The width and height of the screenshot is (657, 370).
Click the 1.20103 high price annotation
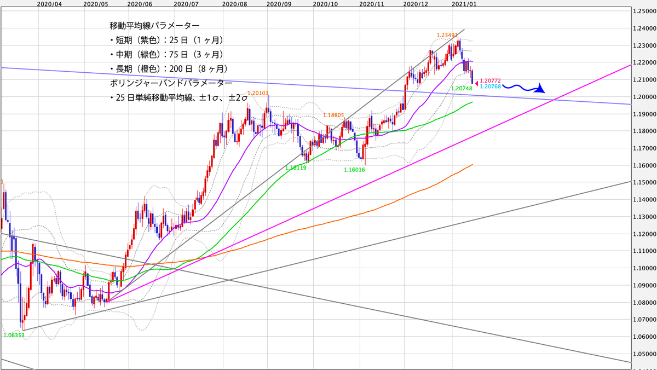click(x=258, y=93)
